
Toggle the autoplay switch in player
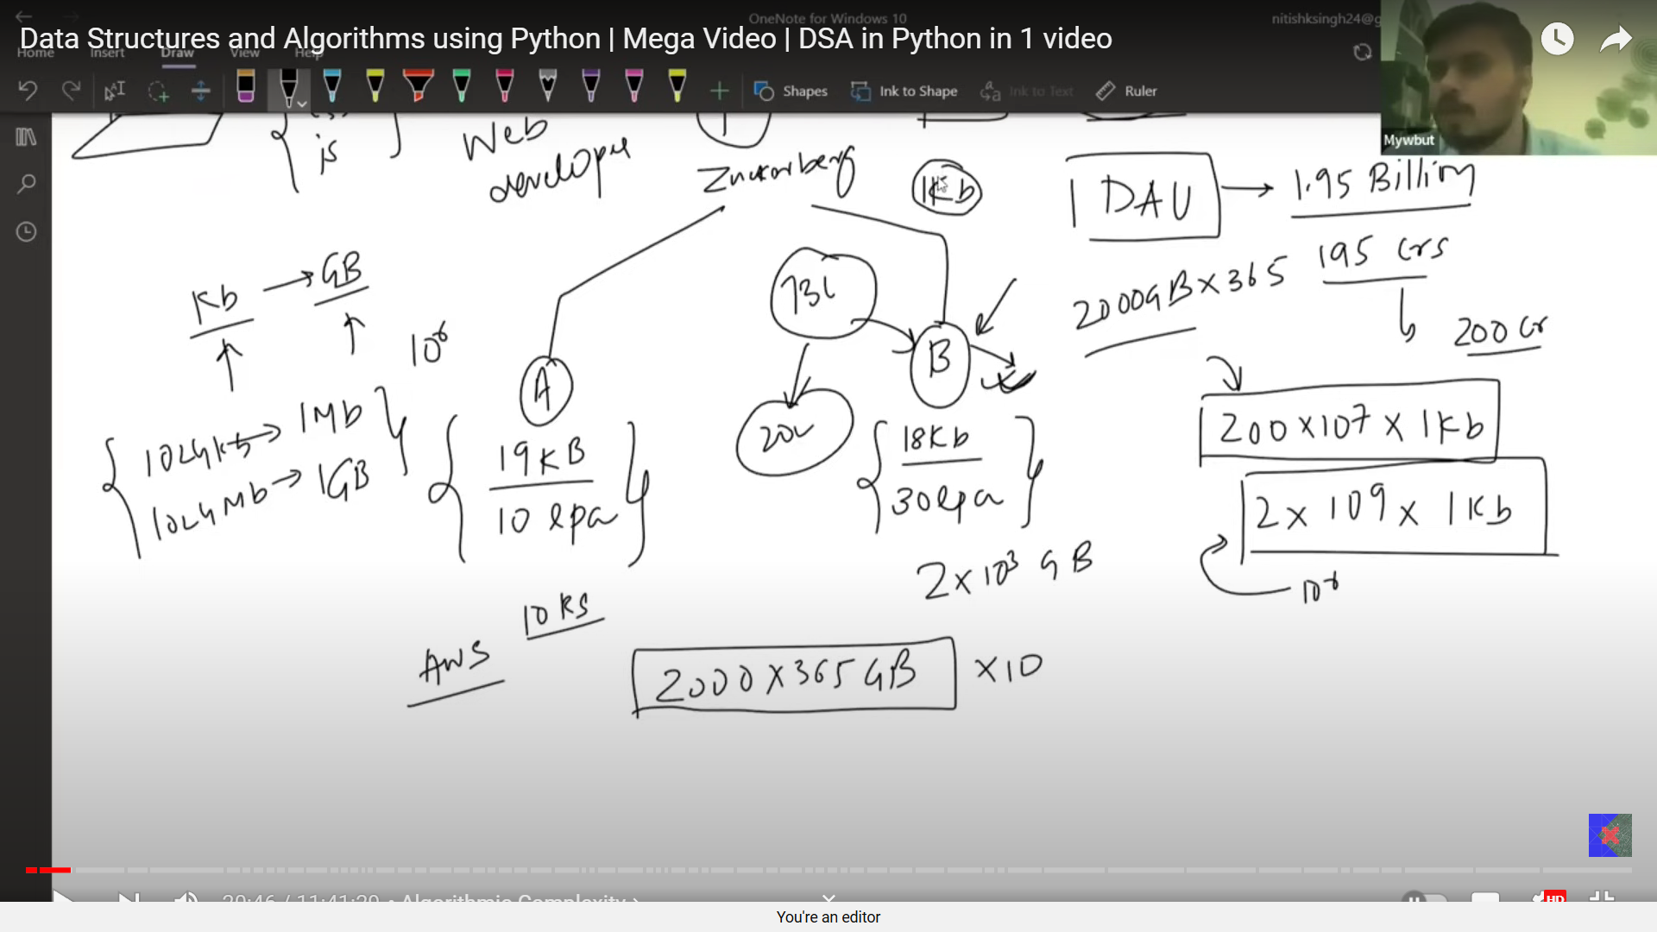pyautogui.click(x=1424, y=897)
